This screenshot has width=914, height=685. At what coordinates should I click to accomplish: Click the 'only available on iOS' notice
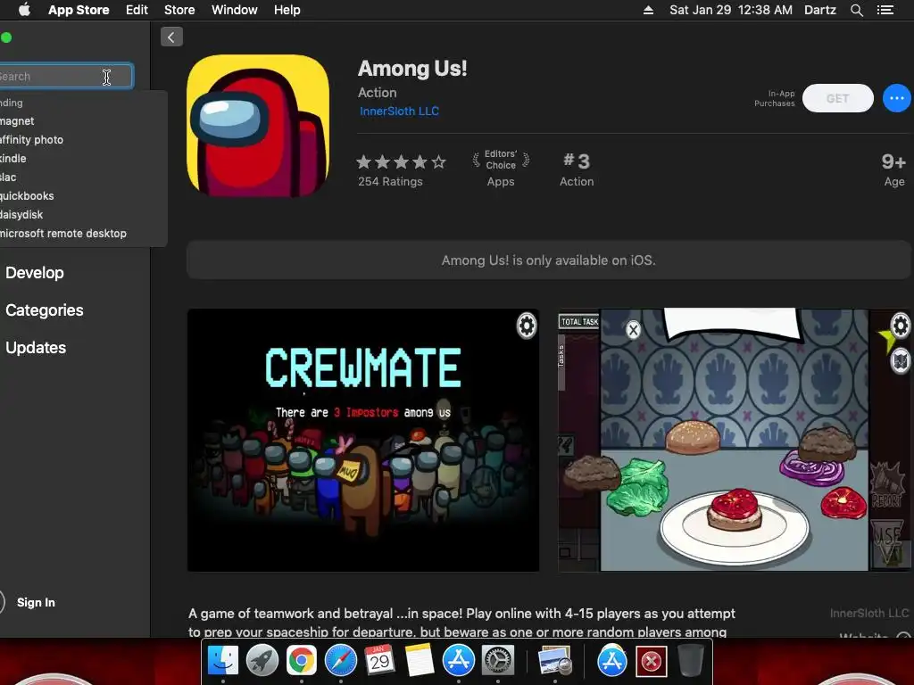coord(549,260)
